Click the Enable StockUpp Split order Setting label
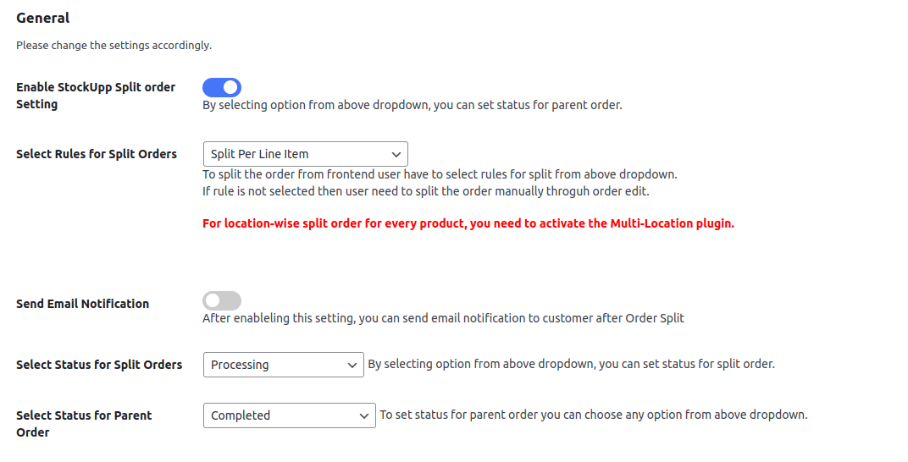The height and width of the screenshot is (462, 908). tap(96, 96)
